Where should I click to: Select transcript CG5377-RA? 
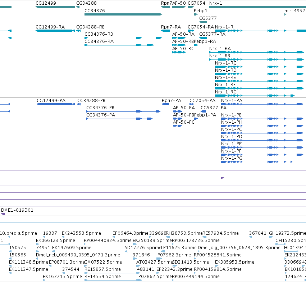212,34
